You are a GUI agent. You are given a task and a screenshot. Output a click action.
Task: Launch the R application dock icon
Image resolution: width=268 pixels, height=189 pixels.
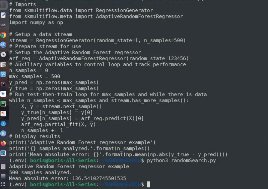[x=3, y=133]
